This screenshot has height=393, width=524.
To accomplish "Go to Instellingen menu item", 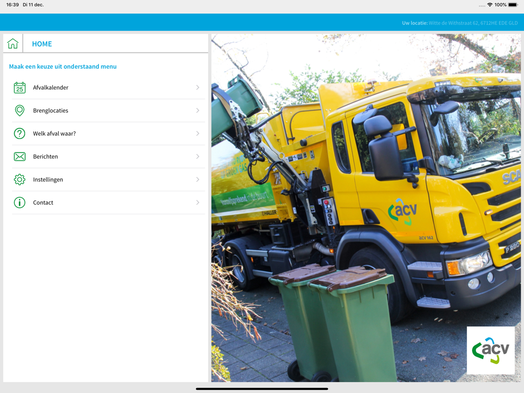I will click(108, 179).
